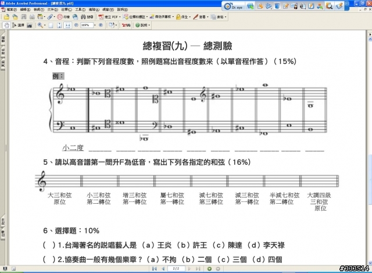Open the 注釋(C) menu
The height and width of the screenshot is (273, 372).
(66, 10)
